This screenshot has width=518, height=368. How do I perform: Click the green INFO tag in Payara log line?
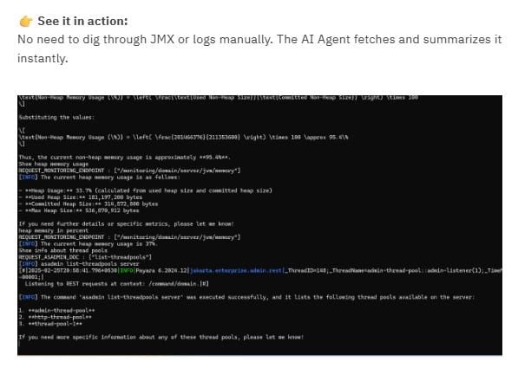(x=127, y=270)
